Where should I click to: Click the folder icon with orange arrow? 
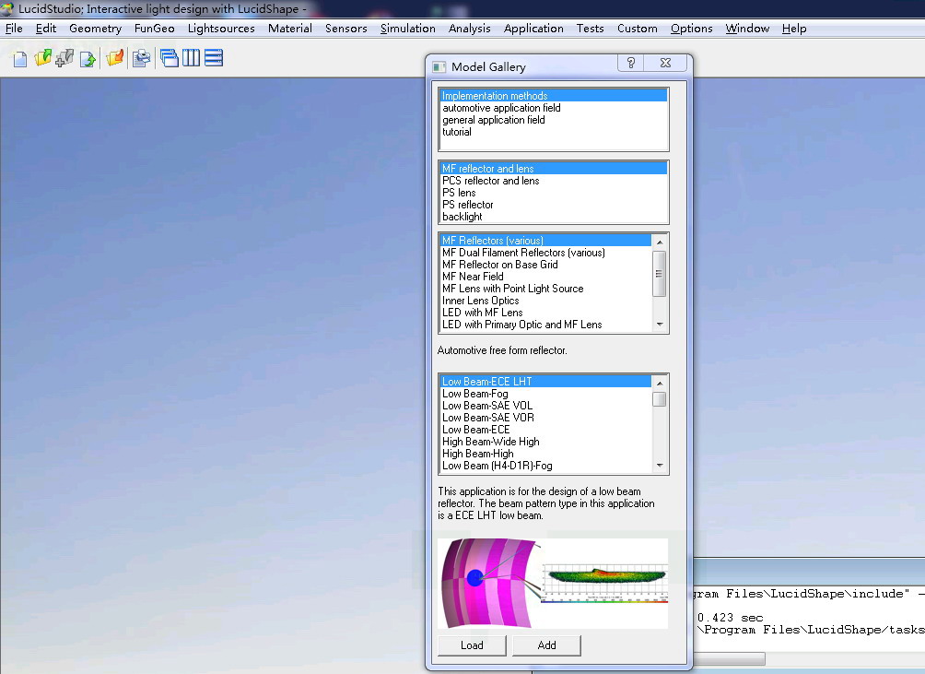115,58
